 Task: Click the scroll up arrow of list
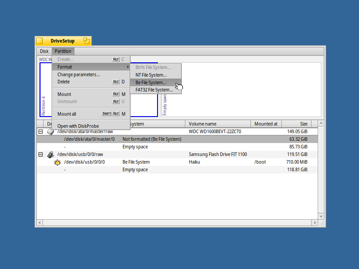[321, 123]
